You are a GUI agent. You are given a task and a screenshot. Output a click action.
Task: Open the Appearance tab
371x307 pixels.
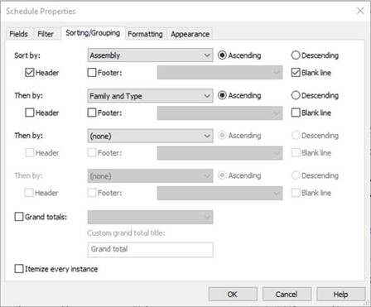[190, 34]
